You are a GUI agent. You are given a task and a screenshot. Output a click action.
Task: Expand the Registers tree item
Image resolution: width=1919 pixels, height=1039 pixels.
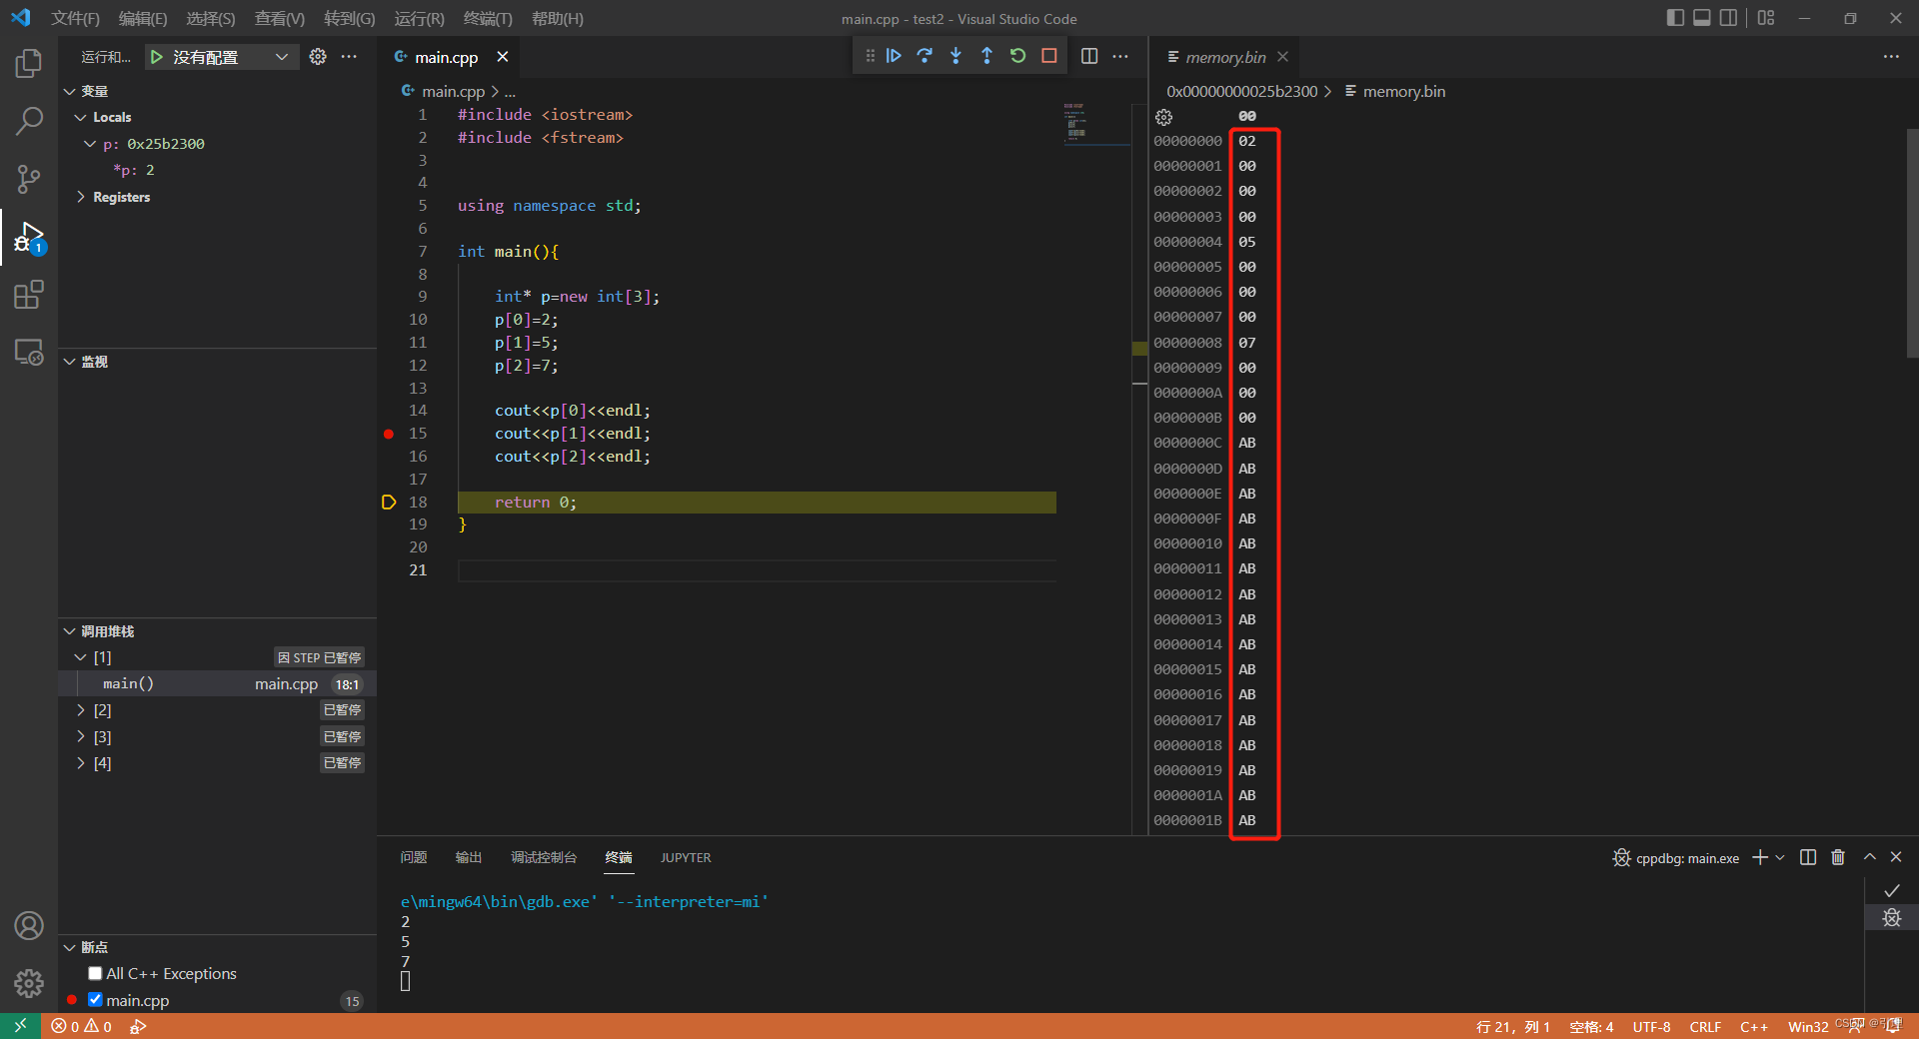pos(82,197)
